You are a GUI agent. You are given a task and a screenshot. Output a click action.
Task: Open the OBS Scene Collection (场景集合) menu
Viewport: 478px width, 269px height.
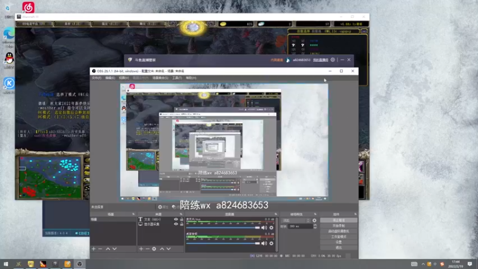click(160, 78)
